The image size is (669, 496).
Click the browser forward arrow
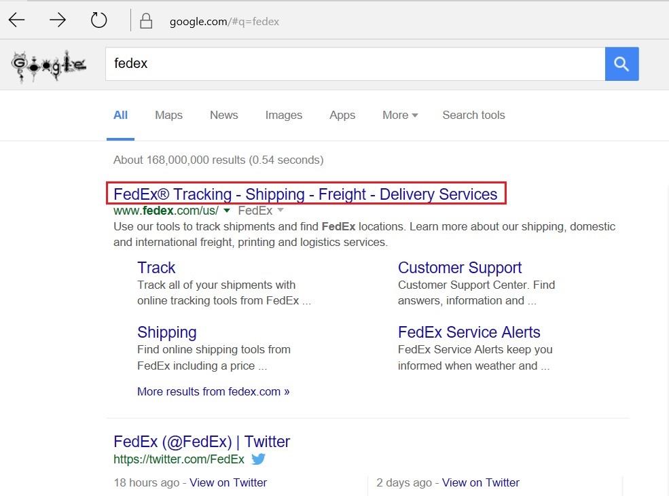tap(58, 20)
